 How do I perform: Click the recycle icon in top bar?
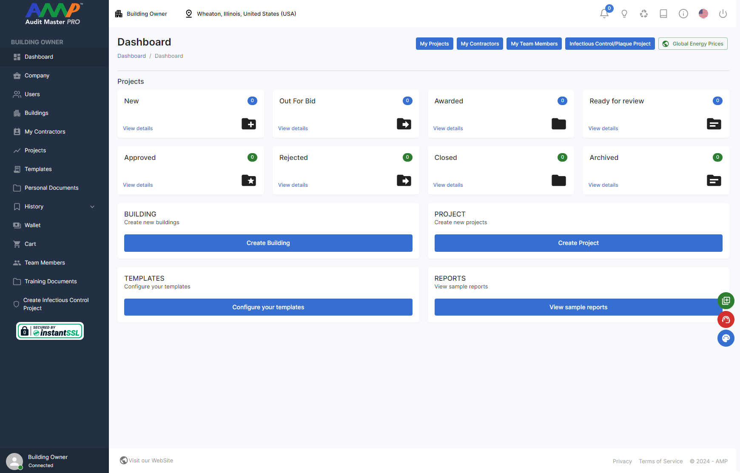pos(644,14)
